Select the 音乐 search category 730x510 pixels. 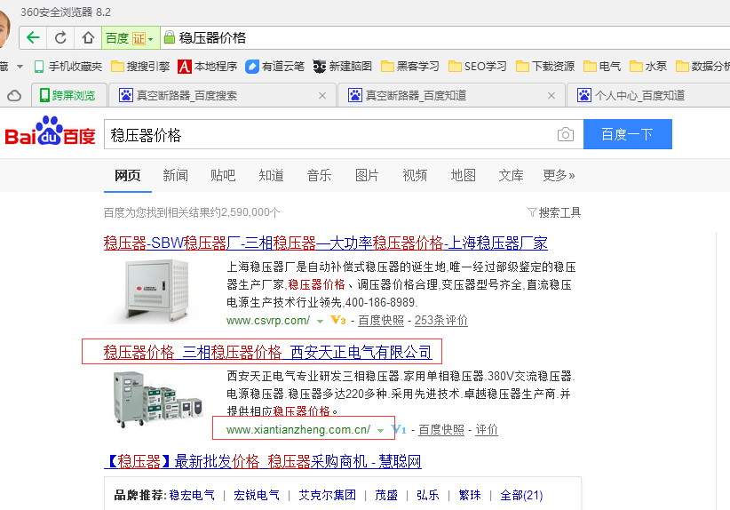pos(319,175)
